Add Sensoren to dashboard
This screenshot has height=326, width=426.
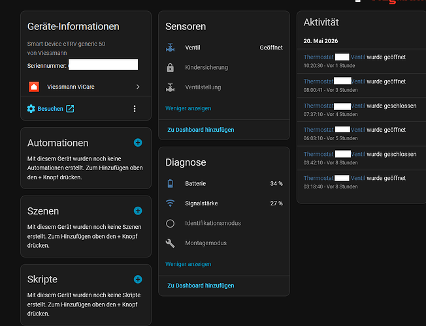(201, 130)
